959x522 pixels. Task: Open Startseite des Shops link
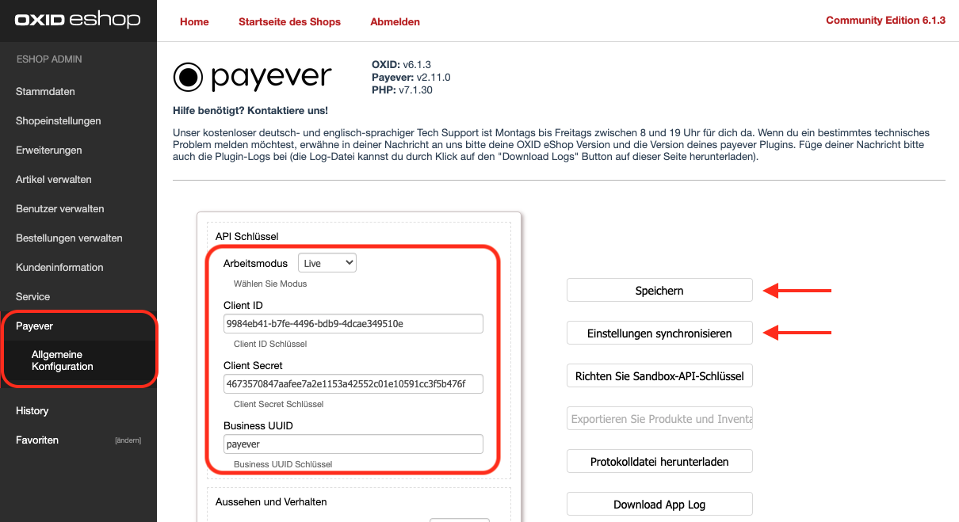[289, 21]
